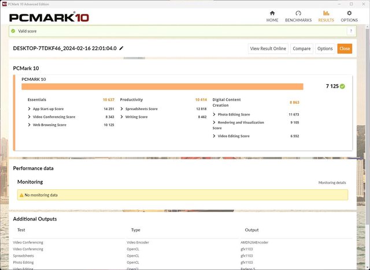This screenshot has height=270, width=370.
Task: Expand Video Editing Score row
Action: (214, 136)
